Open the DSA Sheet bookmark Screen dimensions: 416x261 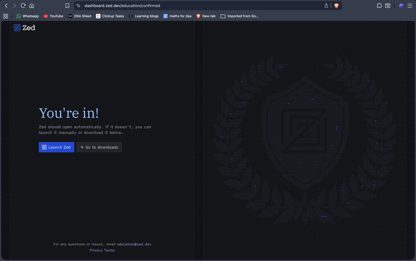(x=79, y=16)
